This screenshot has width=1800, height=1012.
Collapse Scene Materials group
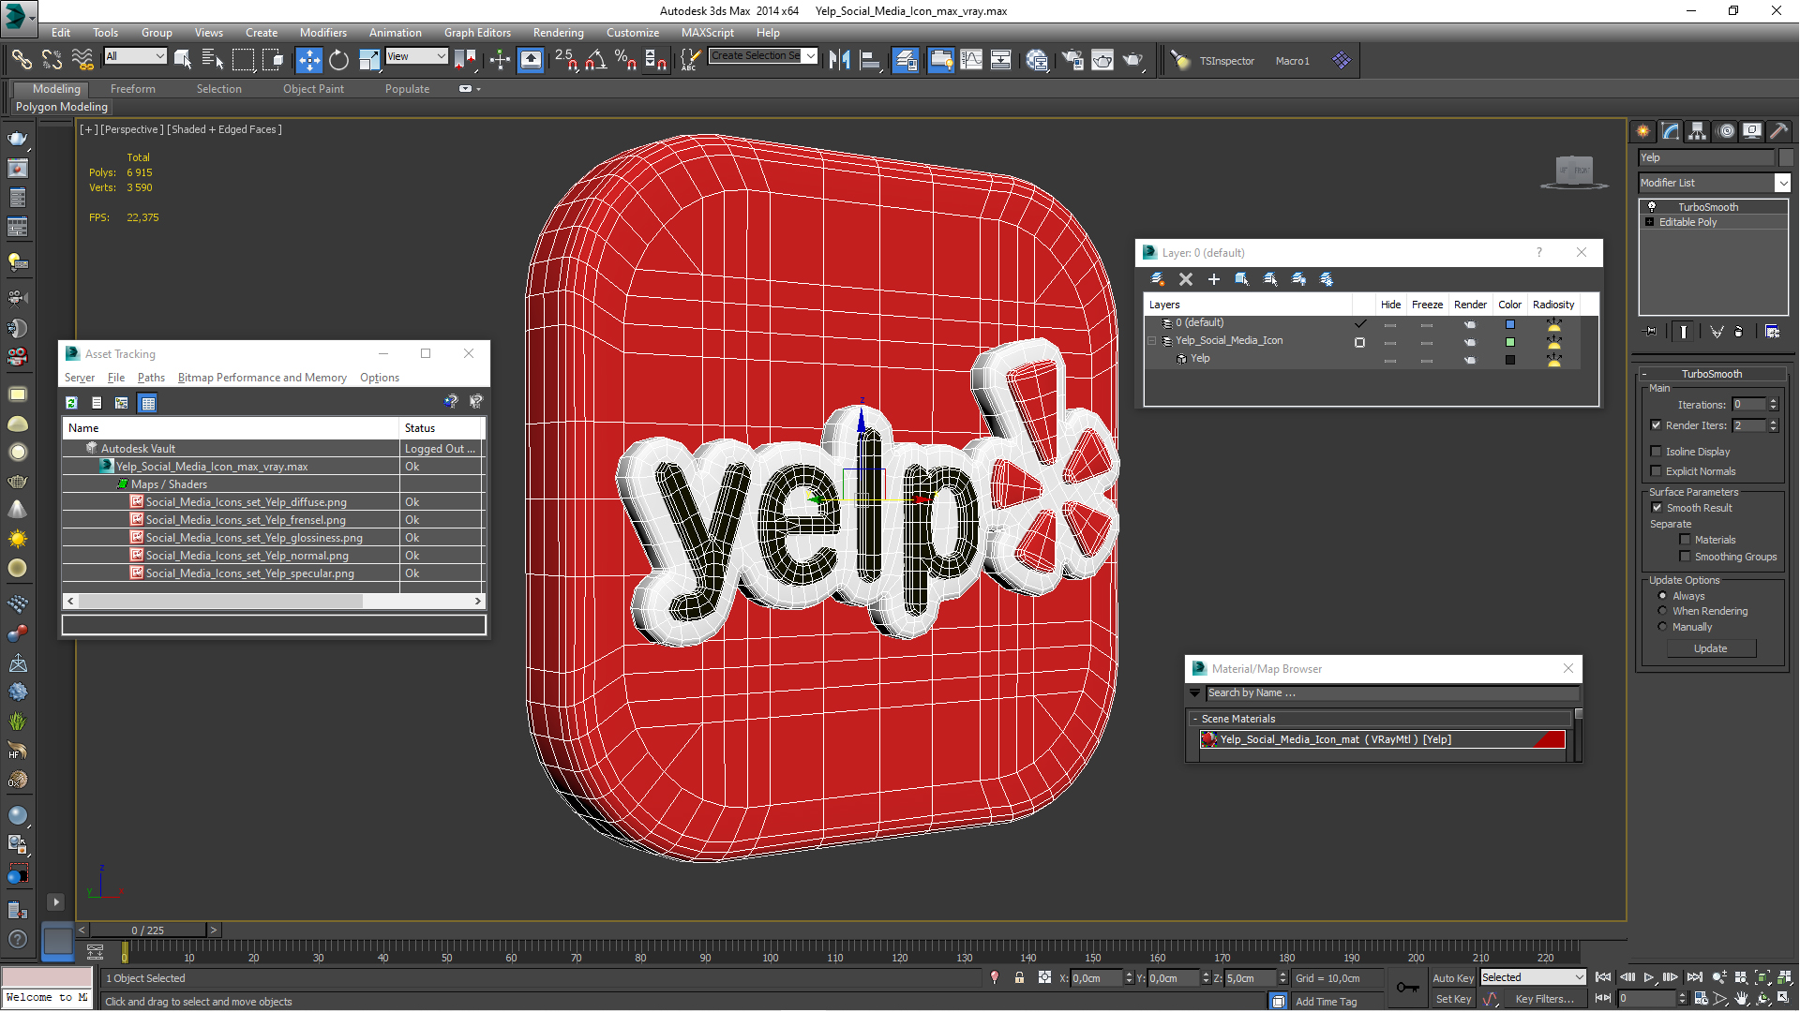click(1195, 719)
